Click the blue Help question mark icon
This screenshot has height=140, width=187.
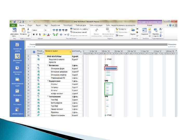[x=170, y=25]
